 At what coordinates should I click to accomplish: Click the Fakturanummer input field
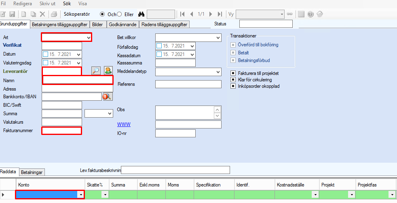62,130
